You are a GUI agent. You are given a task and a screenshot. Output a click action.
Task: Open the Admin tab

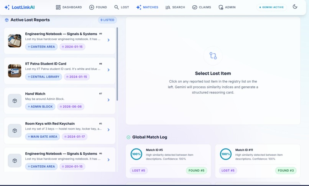pos(227,7)
